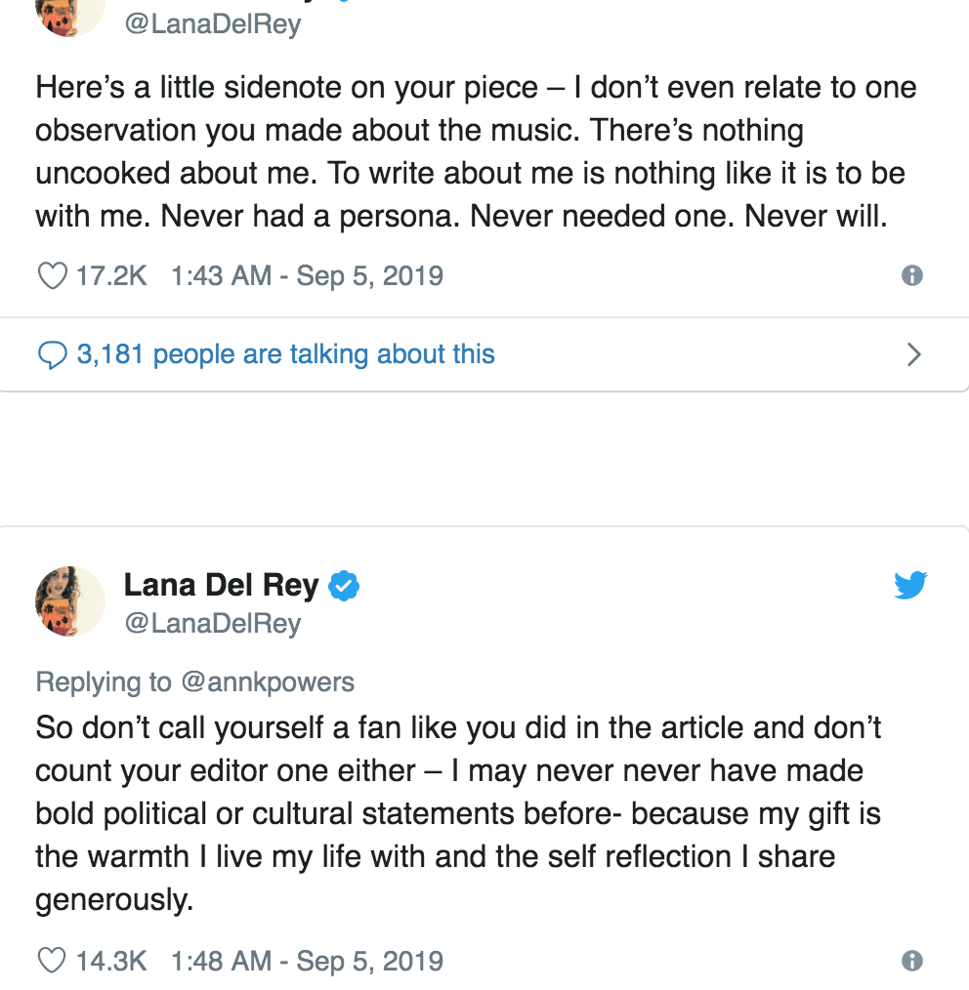The height and width of the screenshot is (990, 969).
Task: Click the blue Twitter bird logo
Action: point(910,586)
